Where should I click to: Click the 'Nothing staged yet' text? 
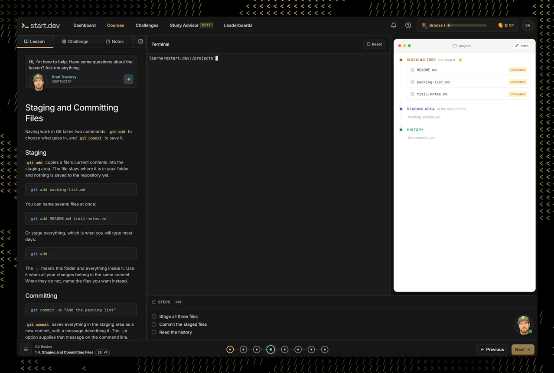click(424, 117)
